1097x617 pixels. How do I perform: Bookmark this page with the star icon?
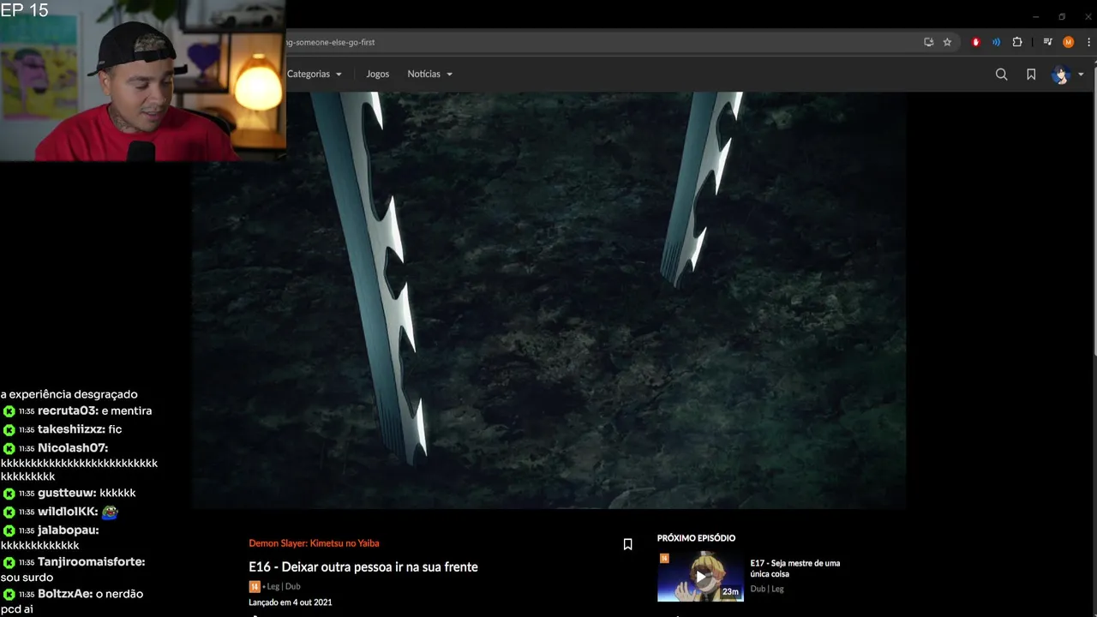(947, 42)
